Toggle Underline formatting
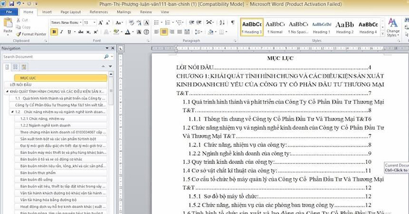409x214 pixels. (69, 32)
